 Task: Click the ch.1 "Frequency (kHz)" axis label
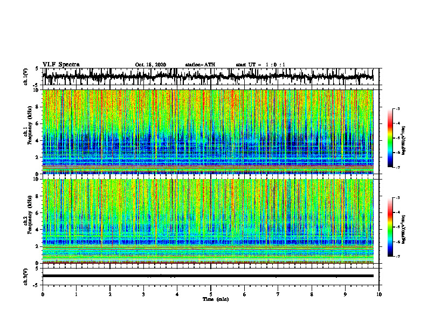30,125
